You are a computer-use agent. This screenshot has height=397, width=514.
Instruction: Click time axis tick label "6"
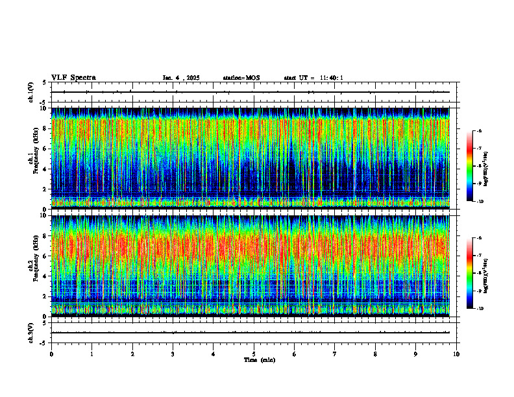coord(295,354)
